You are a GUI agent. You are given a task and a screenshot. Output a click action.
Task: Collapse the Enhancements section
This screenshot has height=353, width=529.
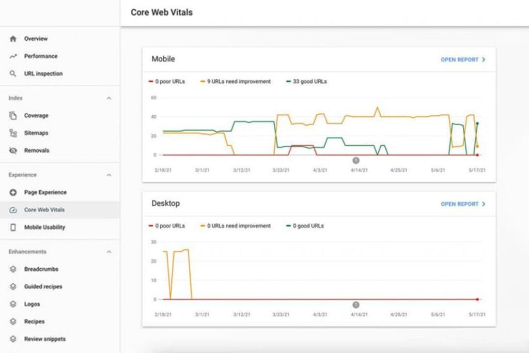click(108, 252)
